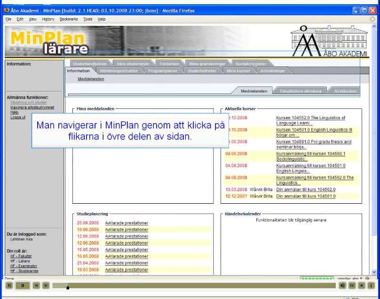Open Avklarade prestationer dated 25.09.2008
Image resolution: width=380 pixels, height=299 pixels.
(127, 223)
